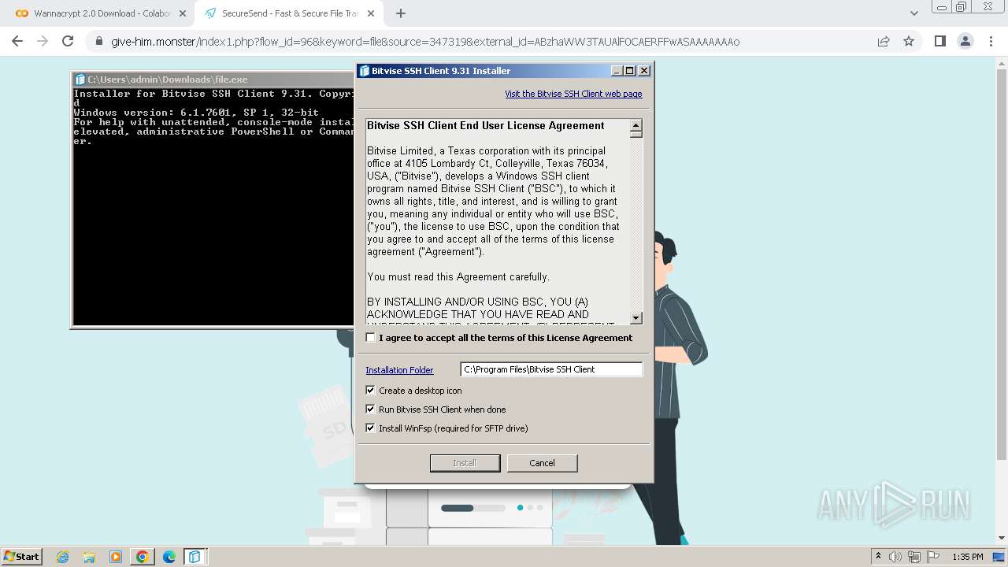
Task: Uncheck Install WinFsp option
Action: coord(371,428)
